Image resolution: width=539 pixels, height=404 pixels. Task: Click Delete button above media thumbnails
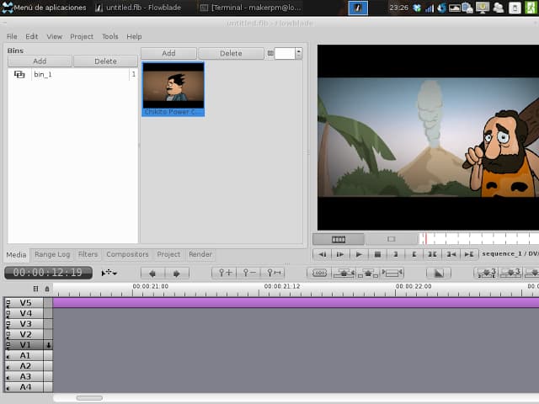coord(231,53)
